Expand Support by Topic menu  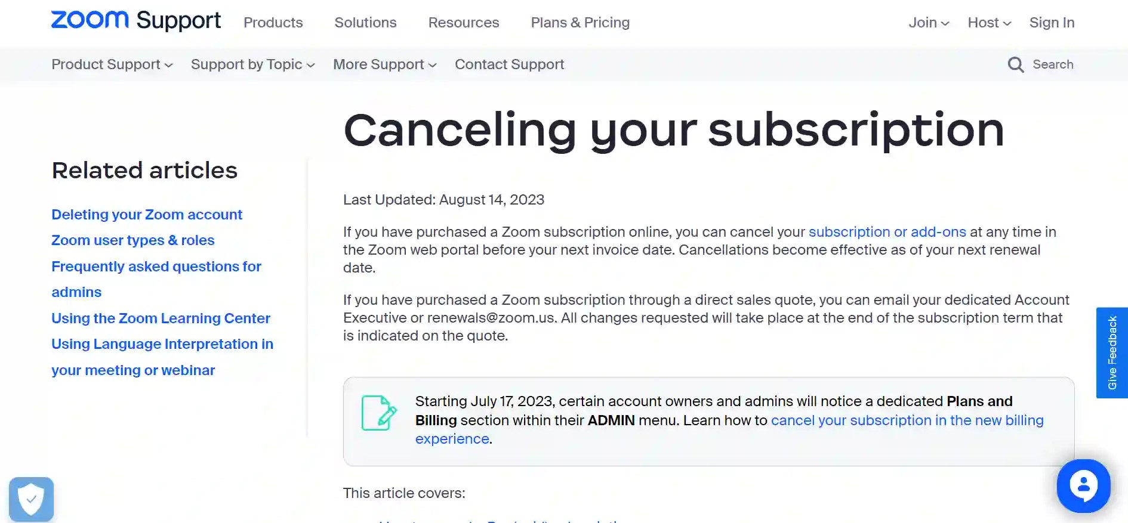pyautogui.click(x=252, y=64)
